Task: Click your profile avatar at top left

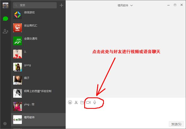Action: (x=5, y=5)
